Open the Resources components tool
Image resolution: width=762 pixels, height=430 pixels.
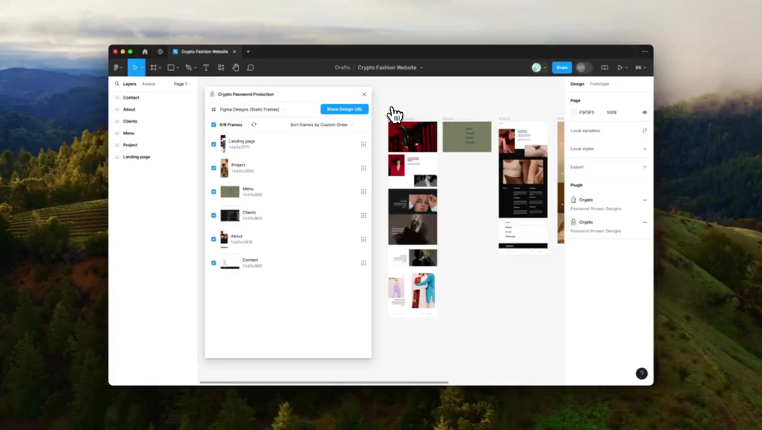221,67
